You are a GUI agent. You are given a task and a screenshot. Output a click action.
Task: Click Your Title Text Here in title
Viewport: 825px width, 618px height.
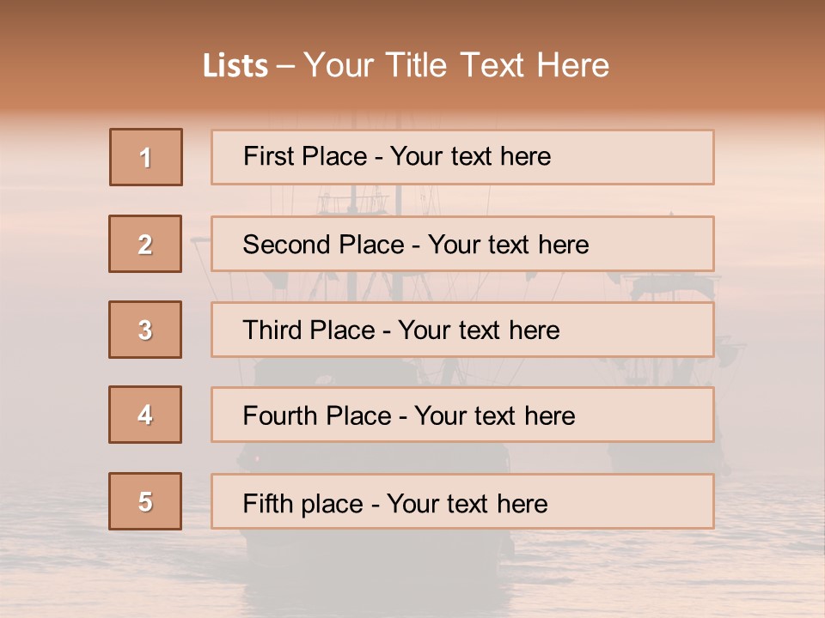(x=456, y=66)
